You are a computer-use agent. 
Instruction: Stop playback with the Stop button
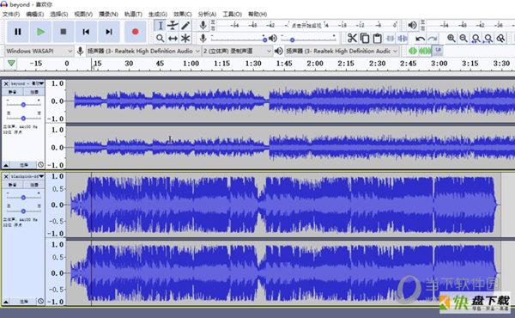(64, 32)
